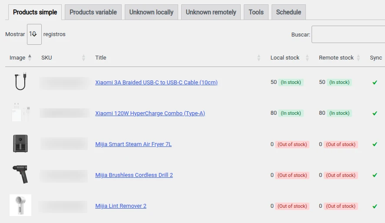
Task: Open the Xiaomi 120W HyperCharge Combo link
Action: 150,113
